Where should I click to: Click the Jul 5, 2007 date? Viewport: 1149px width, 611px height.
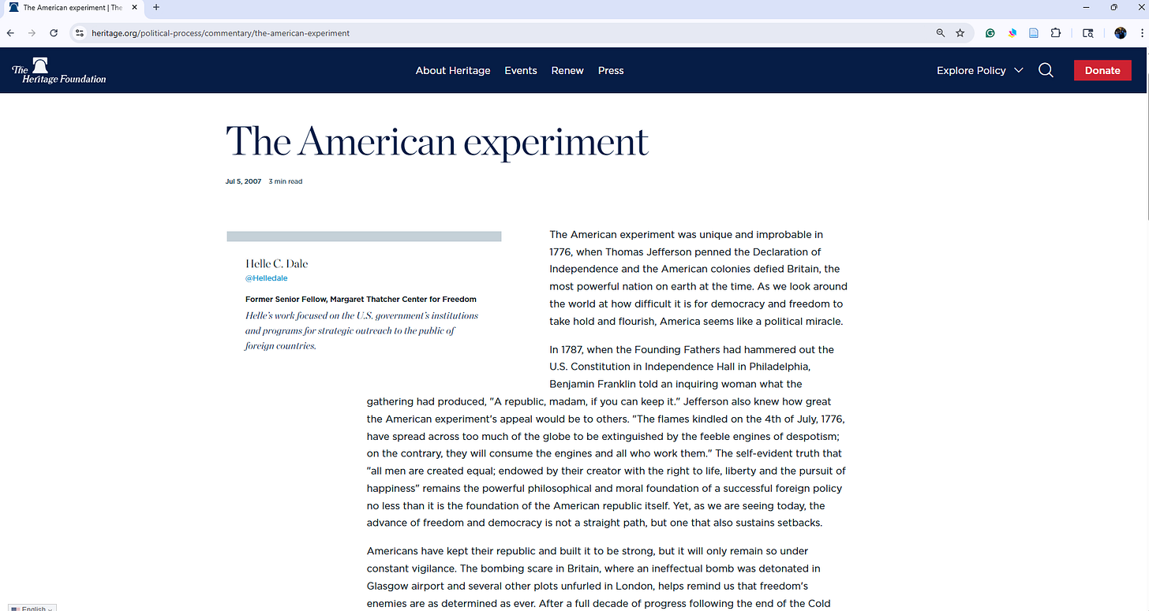[243, 181]
